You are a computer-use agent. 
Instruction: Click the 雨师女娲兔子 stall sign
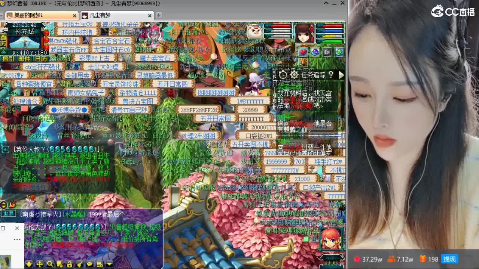point(86,93)
